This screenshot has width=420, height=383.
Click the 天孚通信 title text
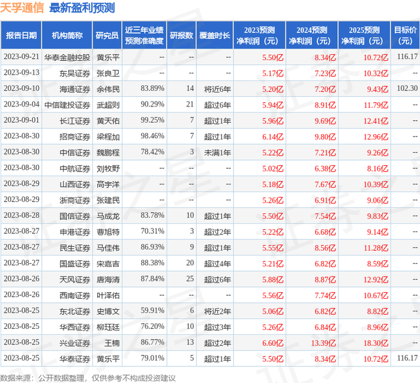coord(22,8)
